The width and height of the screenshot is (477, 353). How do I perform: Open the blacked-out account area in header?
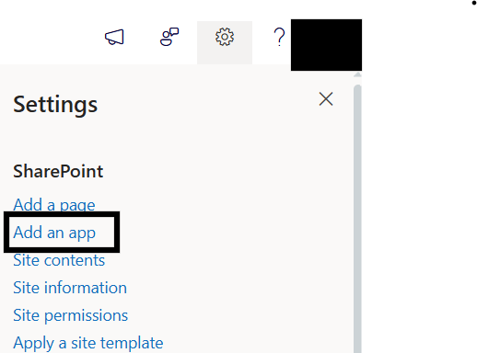coord(326,45)
